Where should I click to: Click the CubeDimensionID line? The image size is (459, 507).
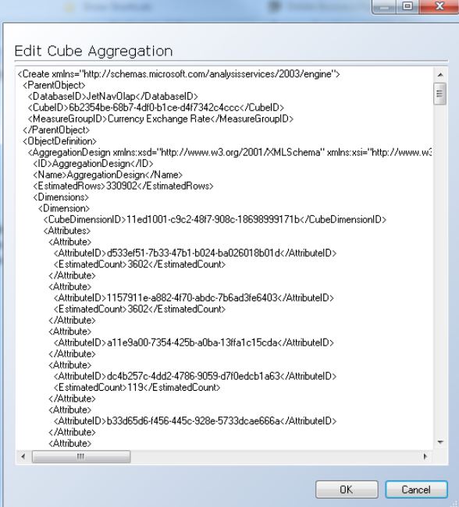click(x=215, y=219)
